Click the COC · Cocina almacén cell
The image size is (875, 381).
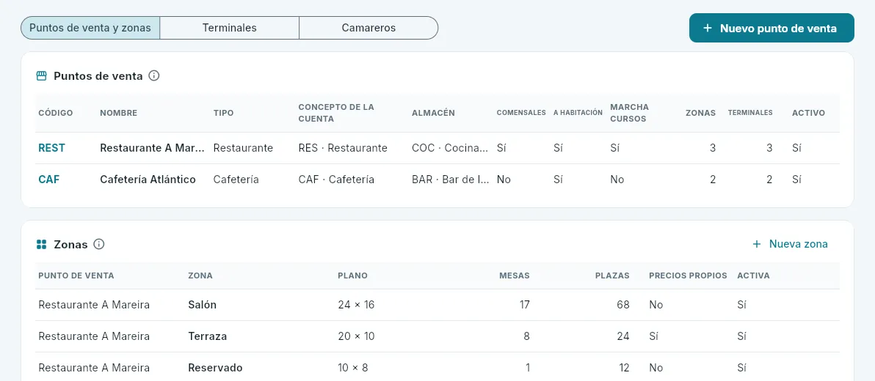click(x=450, y=148)
